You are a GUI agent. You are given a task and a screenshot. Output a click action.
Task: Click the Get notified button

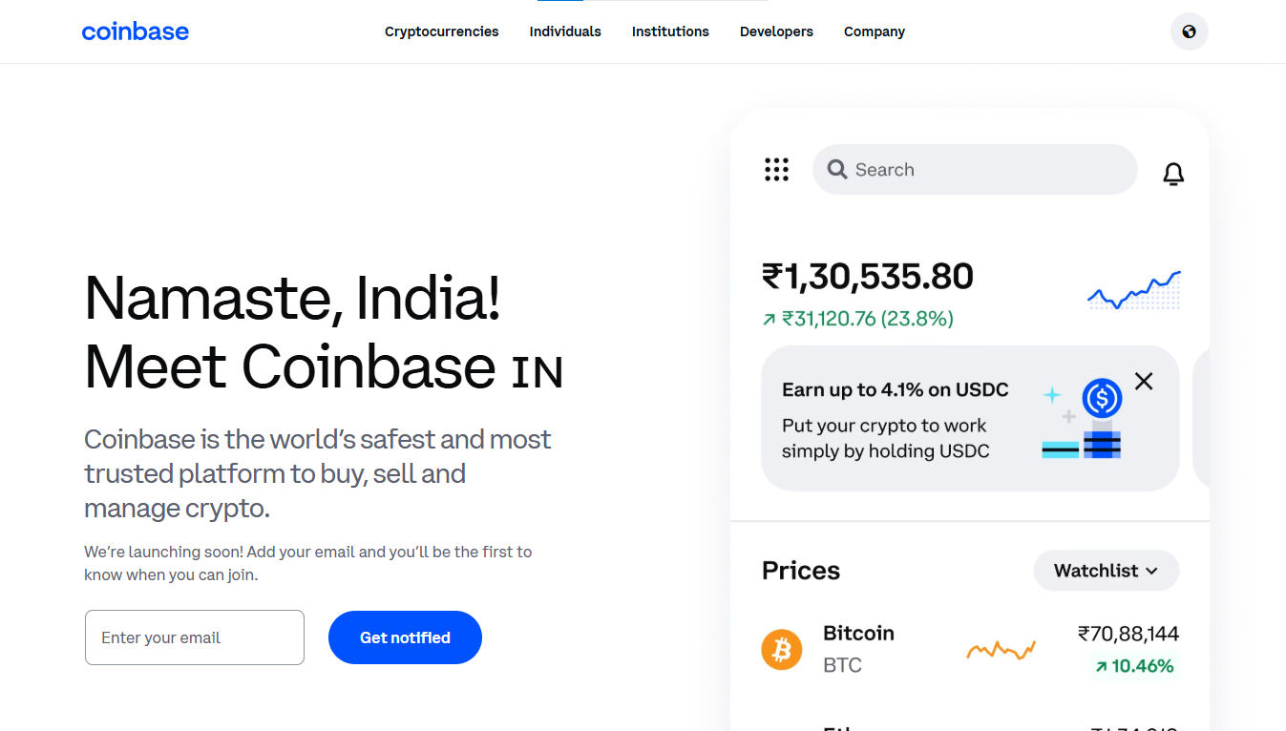(404, 637)
